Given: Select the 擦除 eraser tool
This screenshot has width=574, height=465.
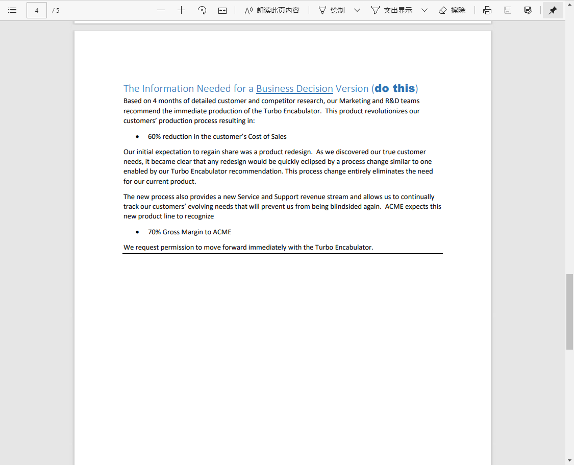Looking at the screenshot, I should tap(452, 10).
